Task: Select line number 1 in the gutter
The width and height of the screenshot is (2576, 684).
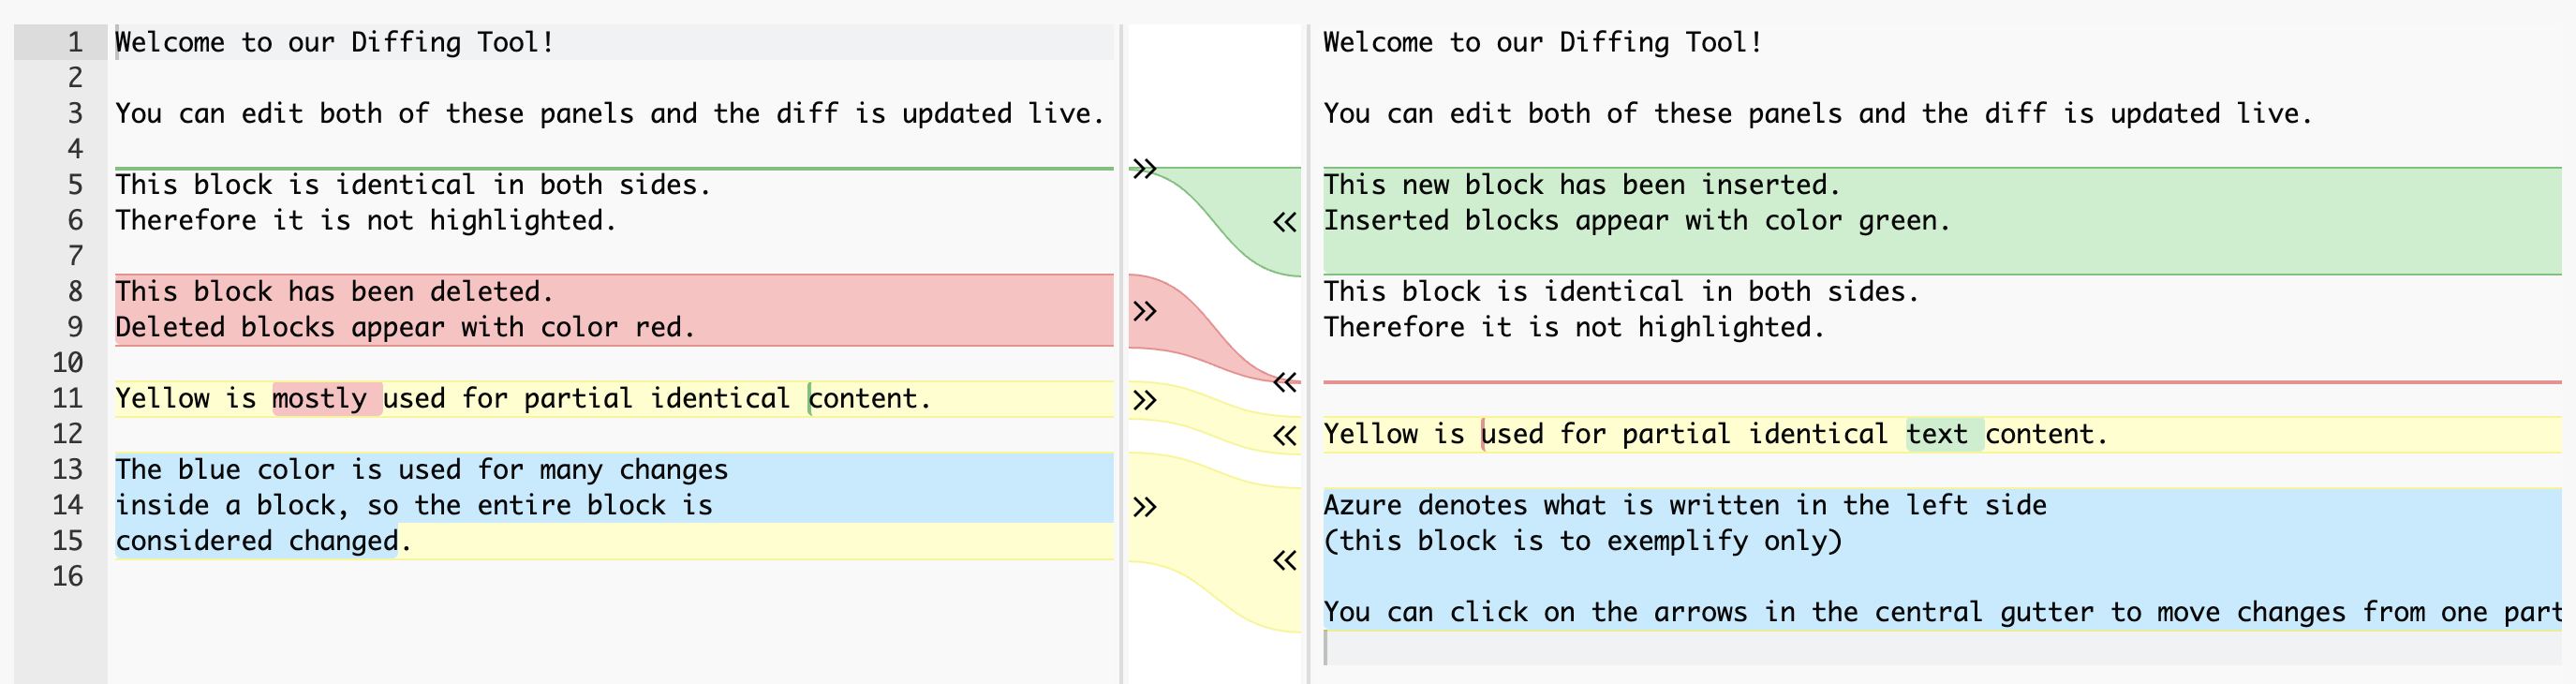Action: point(75,42)
